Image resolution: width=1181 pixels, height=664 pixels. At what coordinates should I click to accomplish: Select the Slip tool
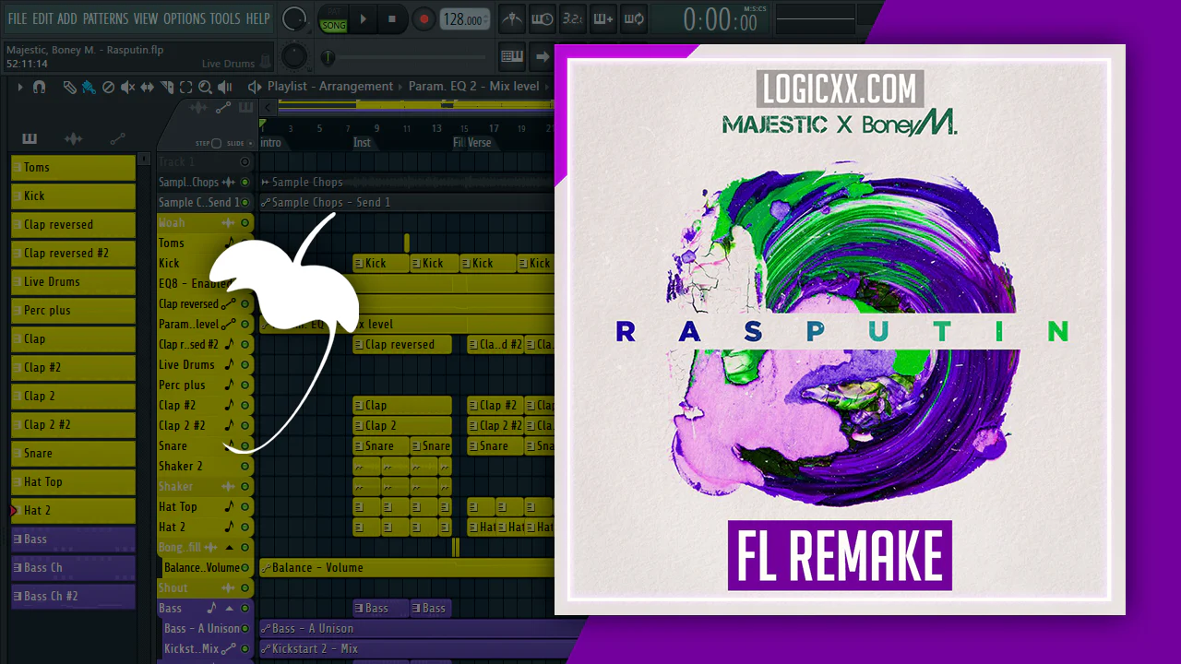pyautogui.click(x=148, y=88)
